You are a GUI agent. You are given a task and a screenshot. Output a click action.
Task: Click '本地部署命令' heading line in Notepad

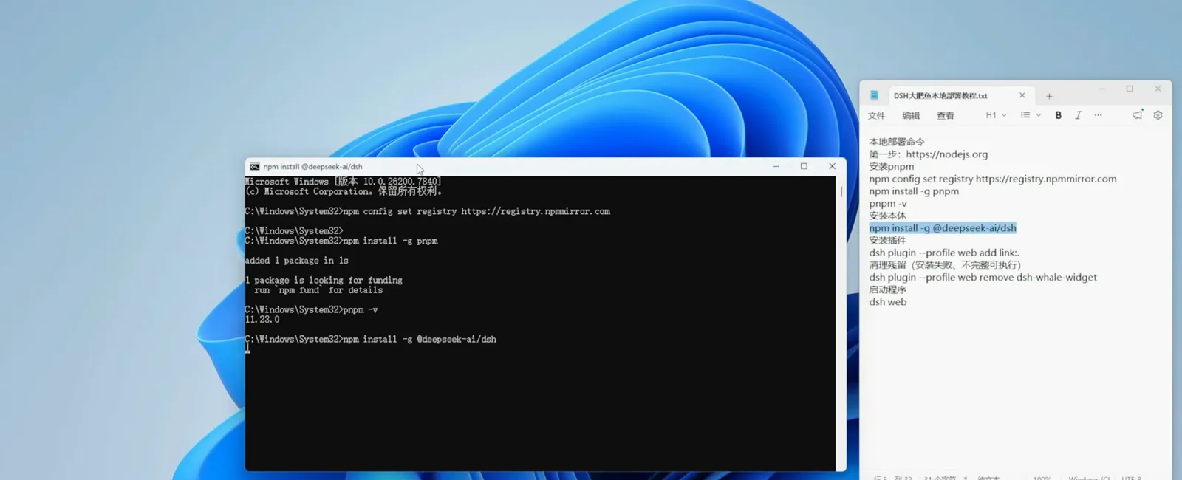point(897,142)
